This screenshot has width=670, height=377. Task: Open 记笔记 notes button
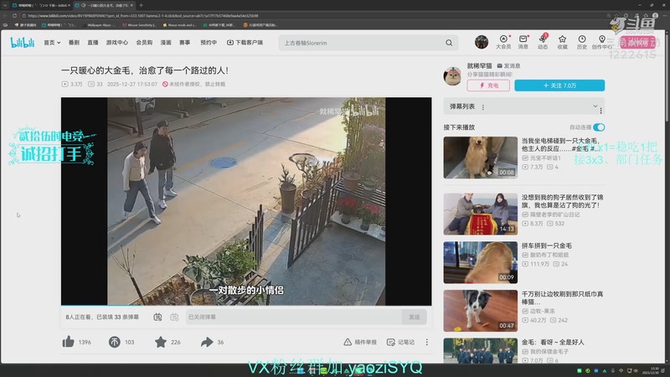click(x=400, y=342)
